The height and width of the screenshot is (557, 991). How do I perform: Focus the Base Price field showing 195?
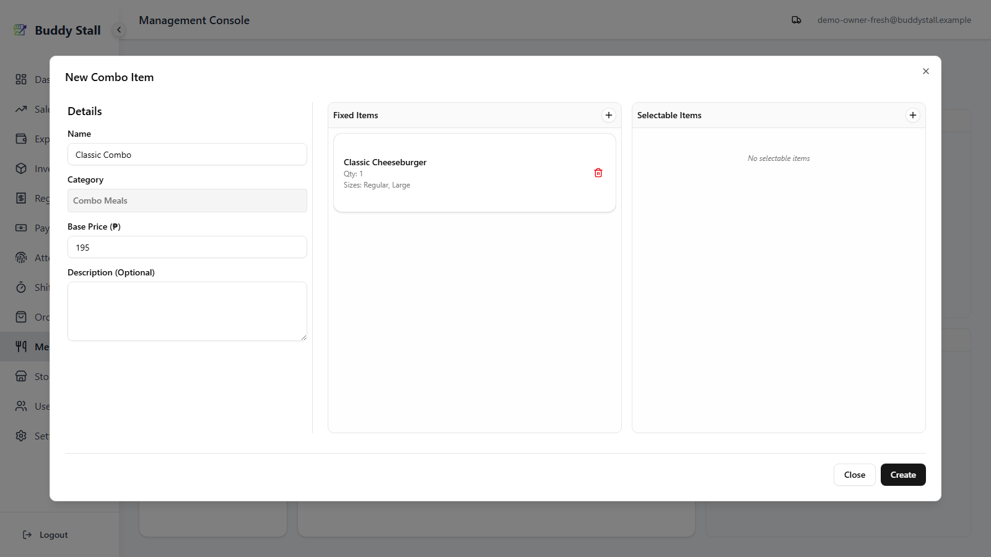(187, 247)
